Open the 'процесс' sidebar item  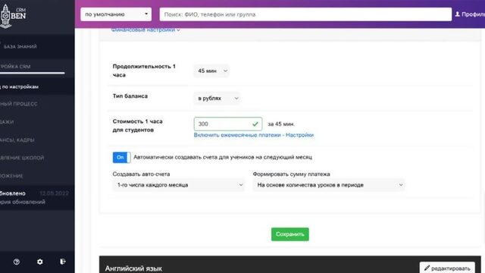click(18, 104)
